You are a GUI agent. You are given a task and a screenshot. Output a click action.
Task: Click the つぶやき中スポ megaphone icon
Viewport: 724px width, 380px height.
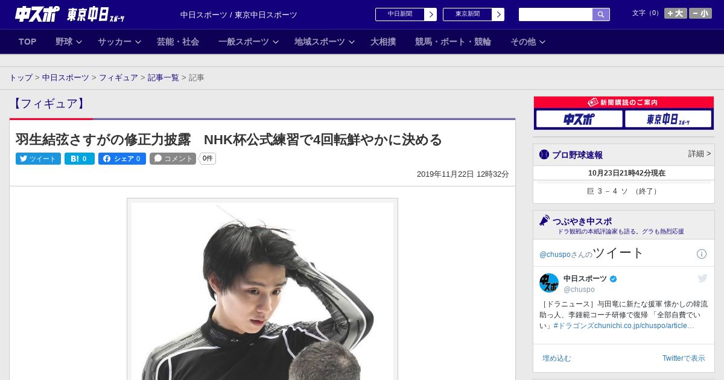[x=544, y=221]
